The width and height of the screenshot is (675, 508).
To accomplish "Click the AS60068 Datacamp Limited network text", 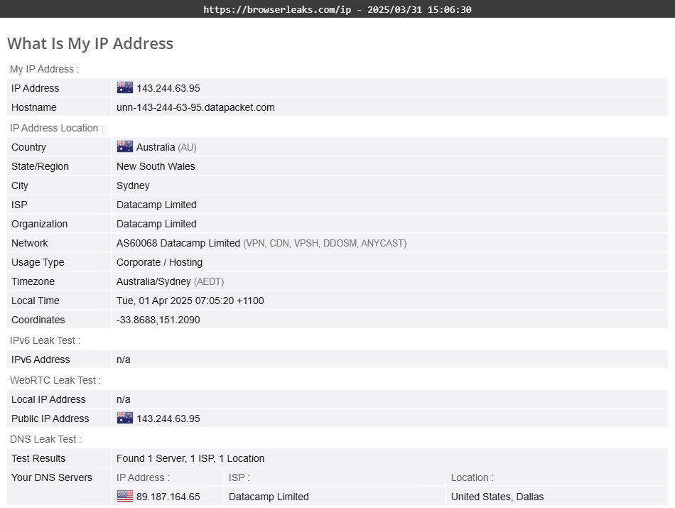I will [178, 243].
